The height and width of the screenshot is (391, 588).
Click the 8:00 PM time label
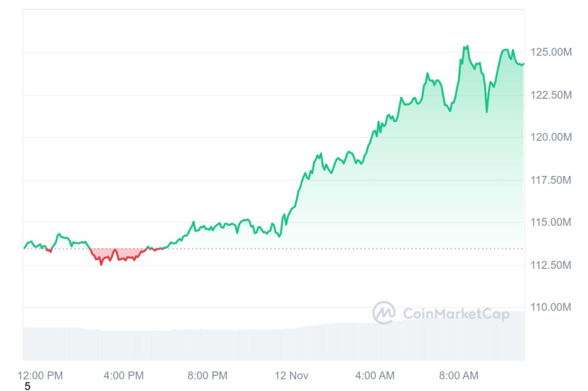pyautogui.click(x=207, y=375)
